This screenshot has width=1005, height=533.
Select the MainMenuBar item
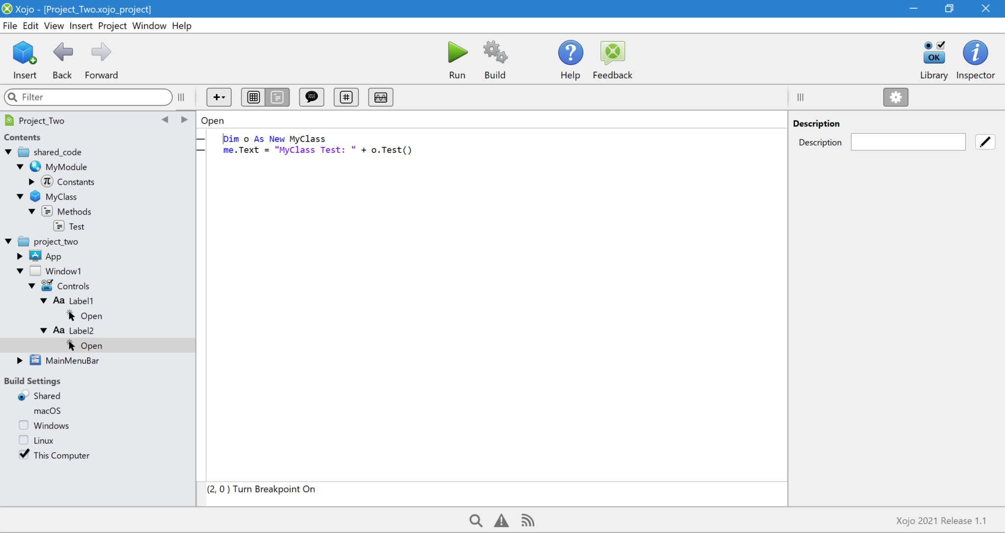point(72,361)
